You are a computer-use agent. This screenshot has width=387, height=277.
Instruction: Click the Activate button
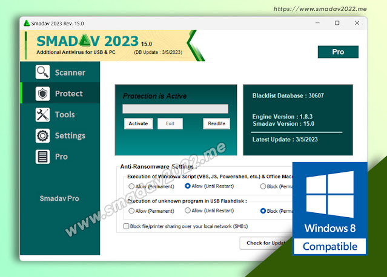pyautogui.click(x=138, y=123)
